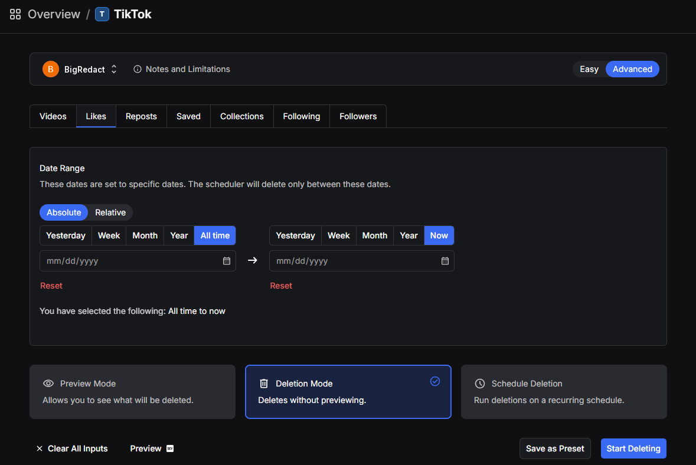
Task: Click the Deletion Mode trash icon
Action: (x=264, y=384)
